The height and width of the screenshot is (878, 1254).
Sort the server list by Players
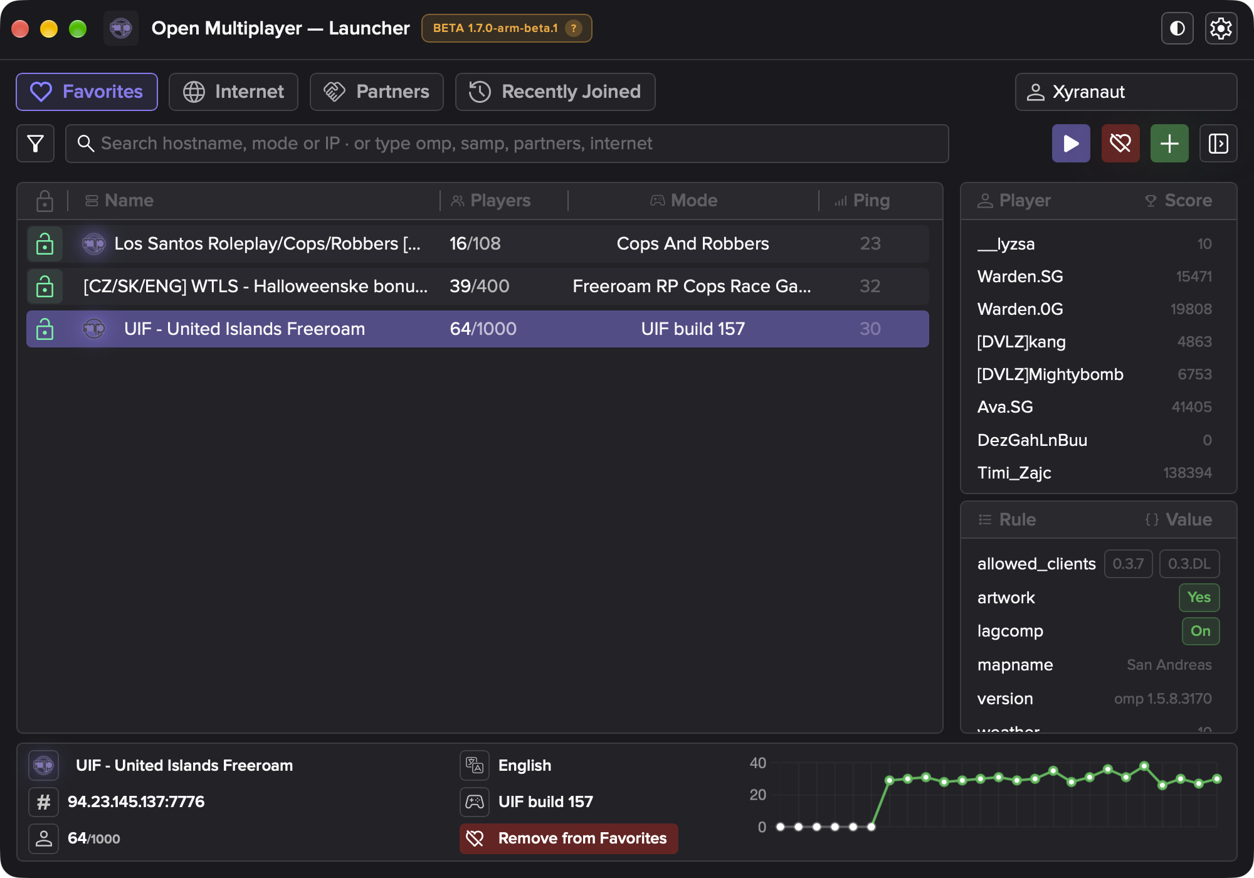(x=491, y=201)
